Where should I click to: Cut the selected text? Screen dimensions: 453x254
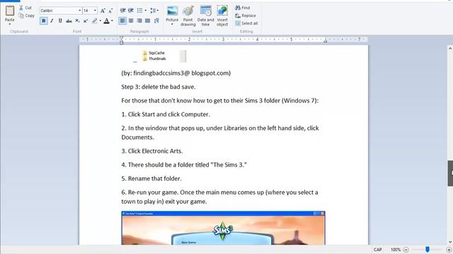click(25, 8)
